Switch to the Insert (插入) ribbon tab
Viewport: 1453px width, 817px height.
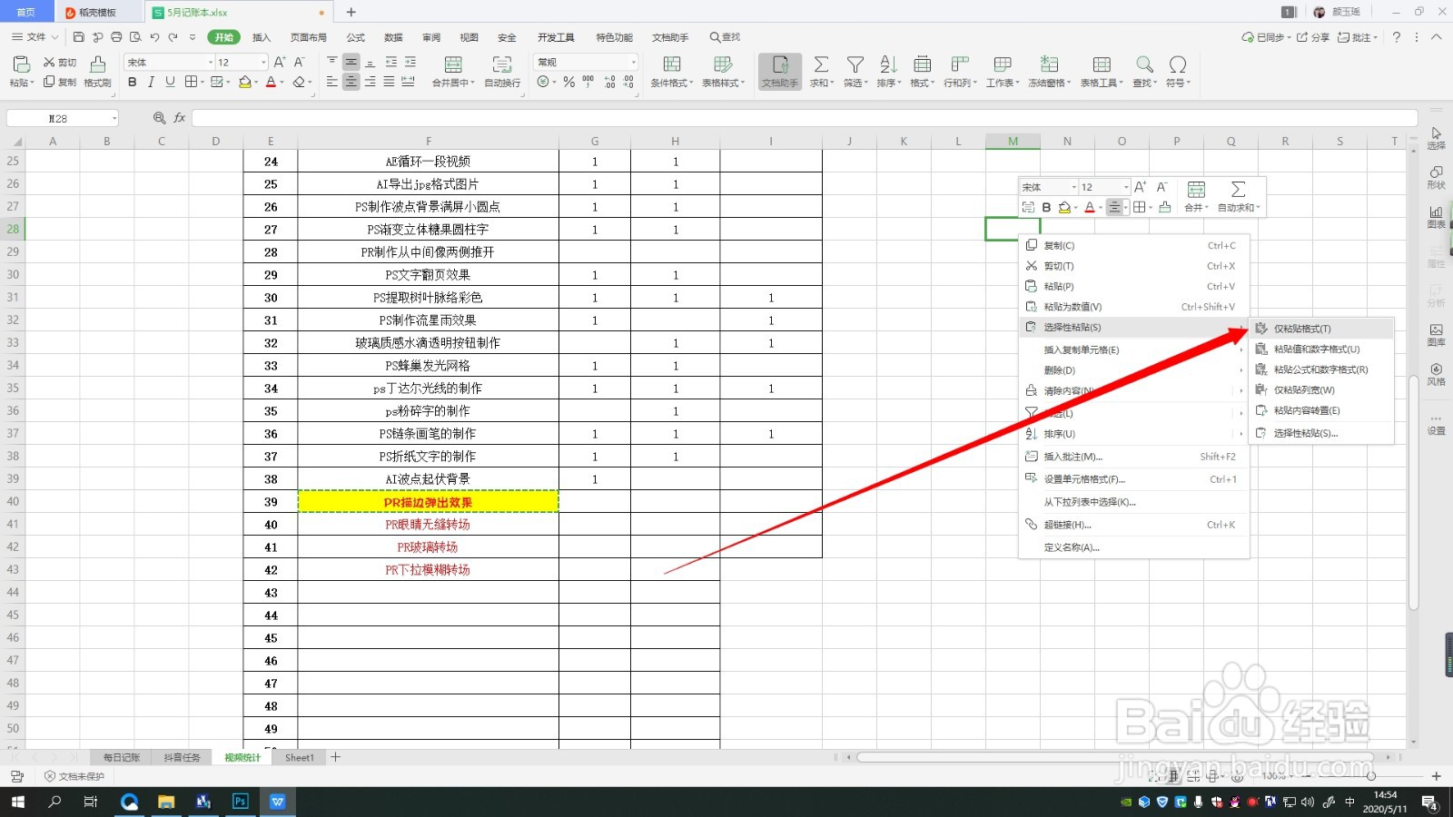262,37
